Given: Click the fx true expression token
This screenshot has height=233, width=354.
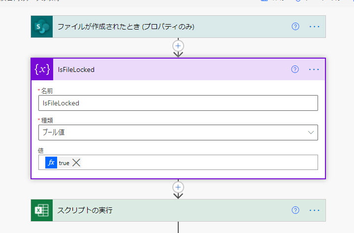Looking at the screenshot, I should pos(57,163).
